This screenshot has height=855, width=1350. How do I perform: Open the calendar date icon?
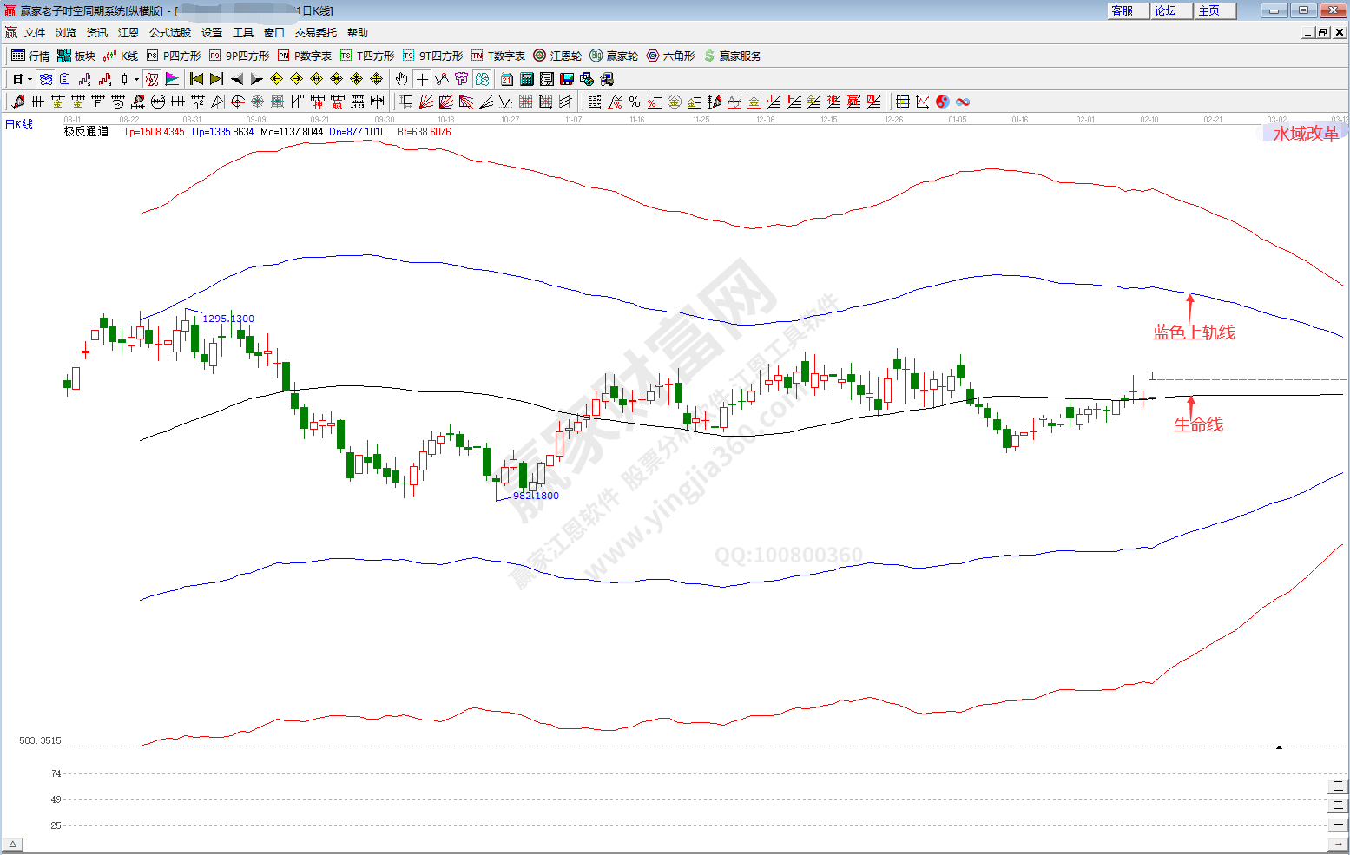507,79
